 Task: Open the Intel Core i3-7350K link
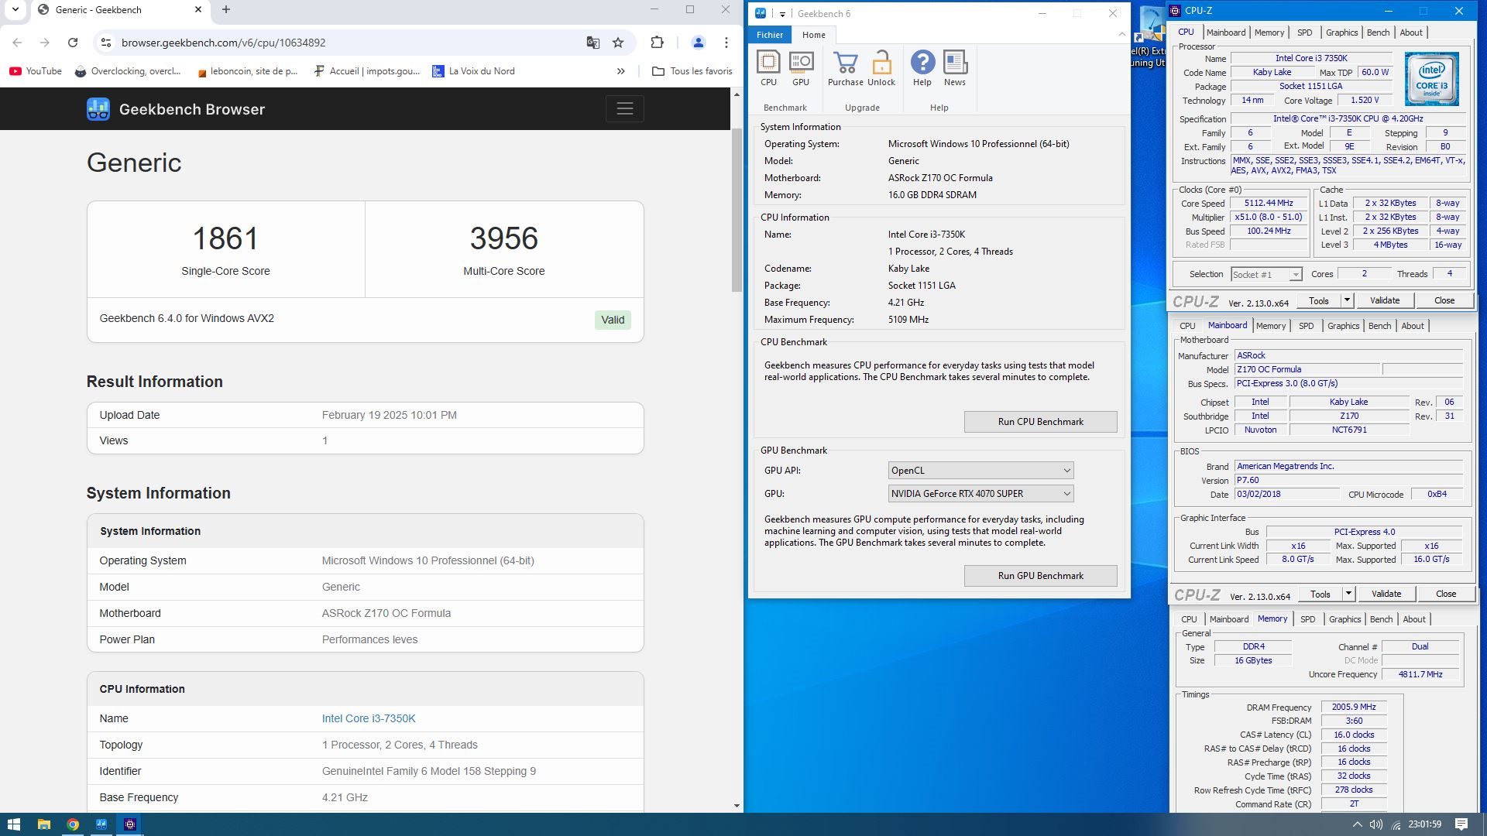[369, 718]
